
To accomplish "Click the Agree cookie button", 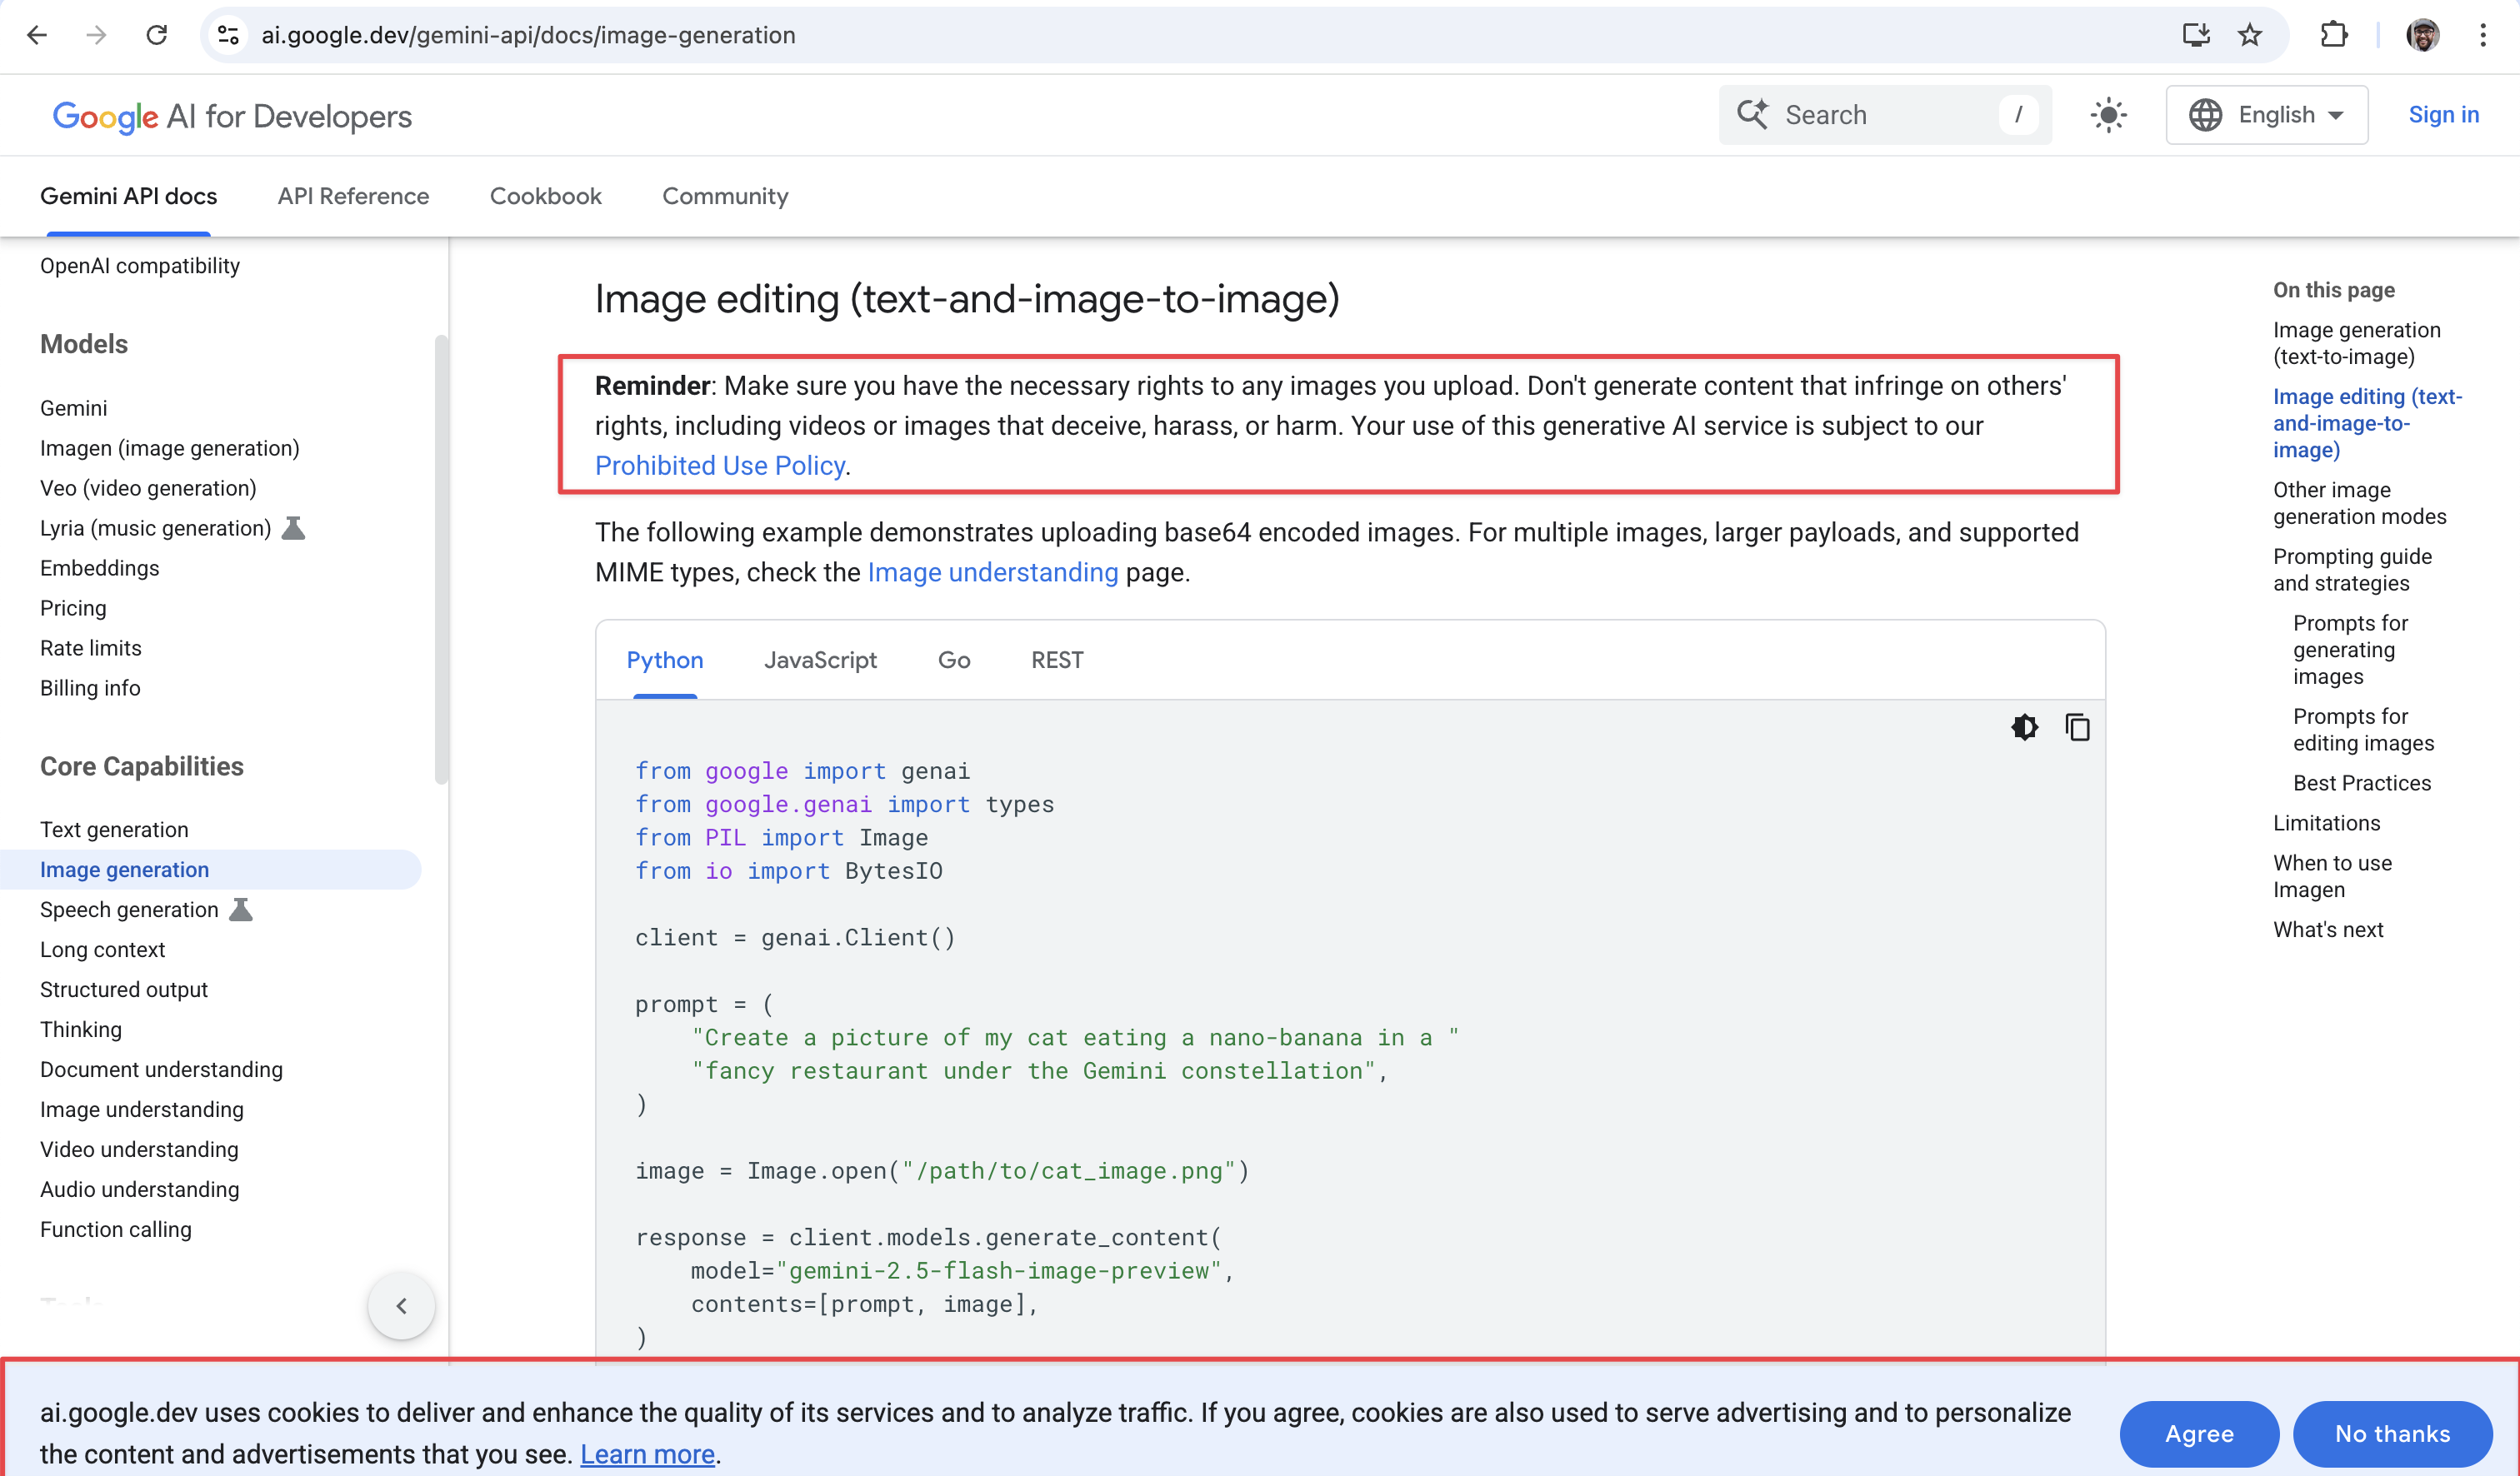I will click(x=2199, y=1433).
